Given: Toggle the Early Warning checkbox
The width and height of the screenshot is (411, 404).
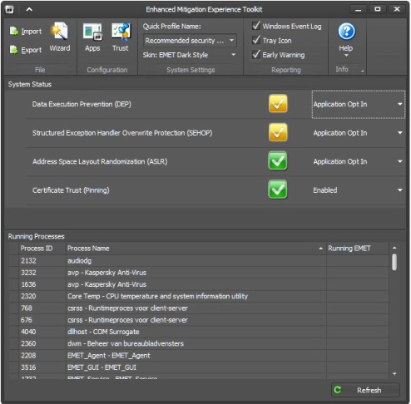Looking at the screenshot, I should click(256, 55).
